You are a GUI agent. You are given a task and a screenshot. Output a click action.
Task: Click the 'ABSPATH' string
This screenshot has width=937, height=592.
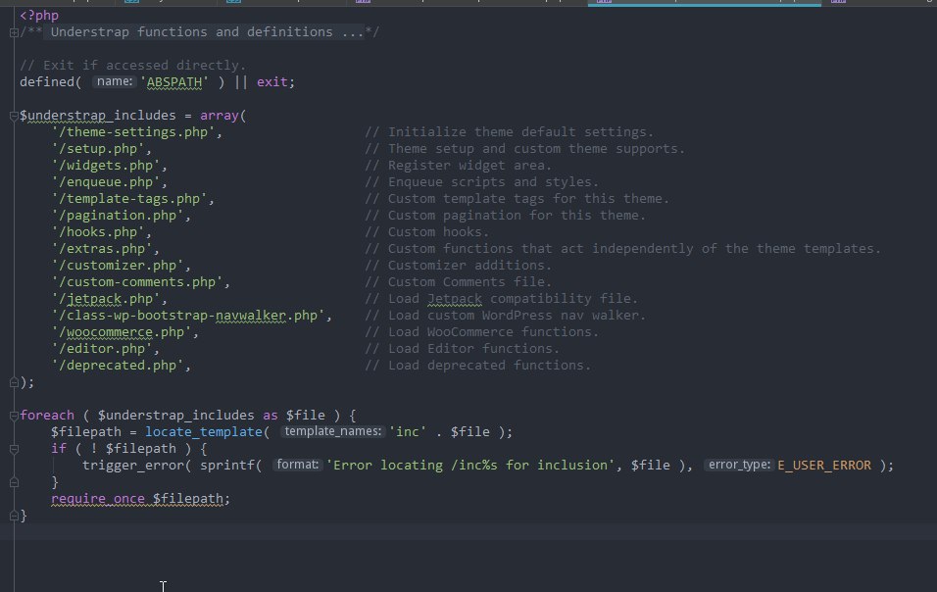[173, 81]
